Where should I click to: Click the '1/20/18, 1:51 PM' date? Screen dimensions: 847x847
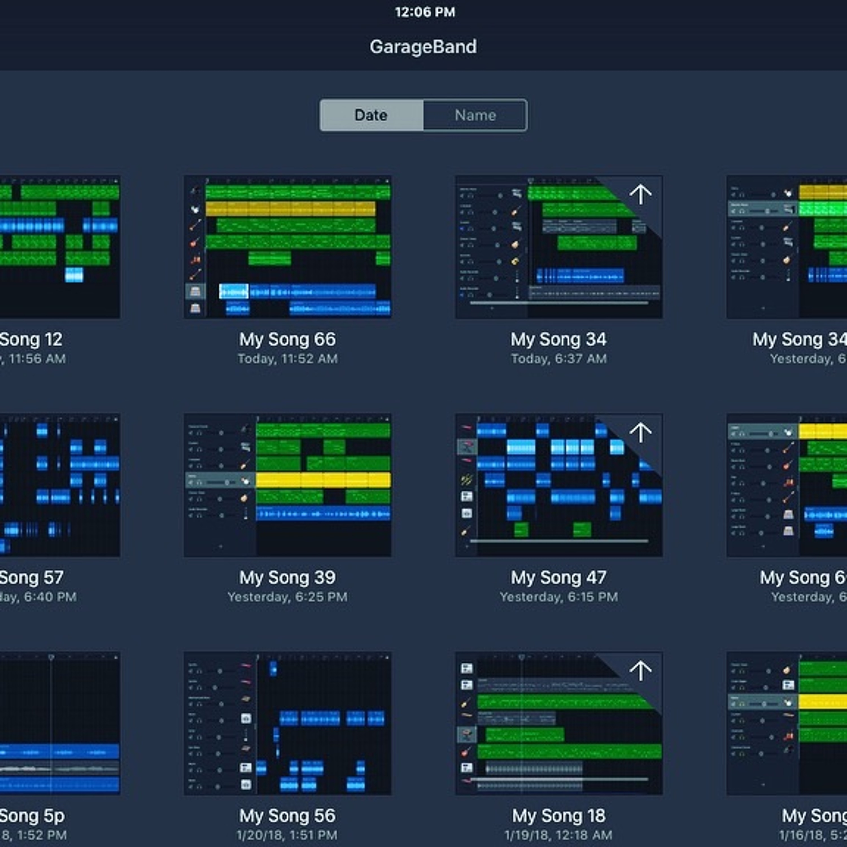pos(288,836)
